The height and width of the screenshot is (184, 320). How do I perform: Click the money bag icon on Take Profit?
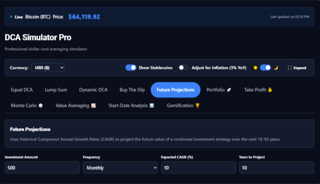pos(270,90)
